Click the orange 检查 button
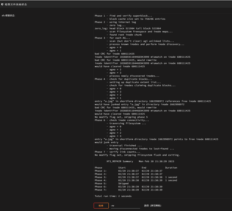Screen dimensions: 232x211 (x=101, y=206)
